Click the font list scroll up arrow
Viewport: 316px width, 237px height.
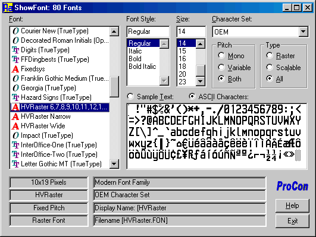[x=114, y=31]
